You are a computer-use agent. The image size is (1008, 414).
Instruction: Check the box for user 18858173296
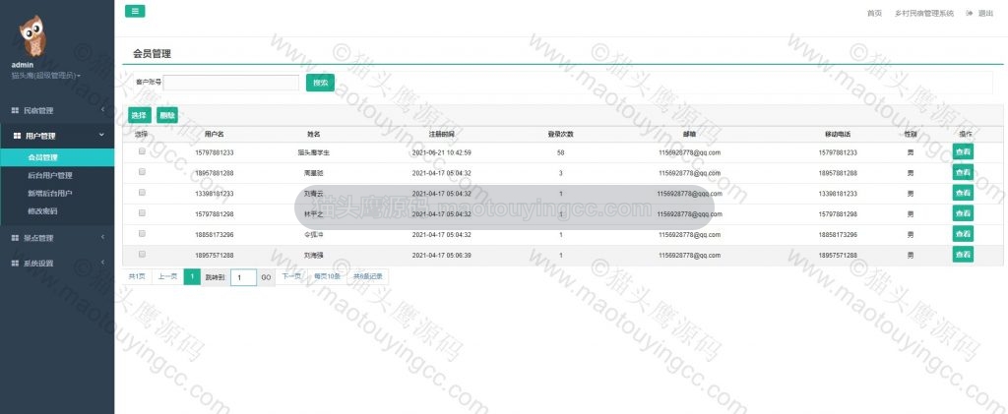click(142, 234)
